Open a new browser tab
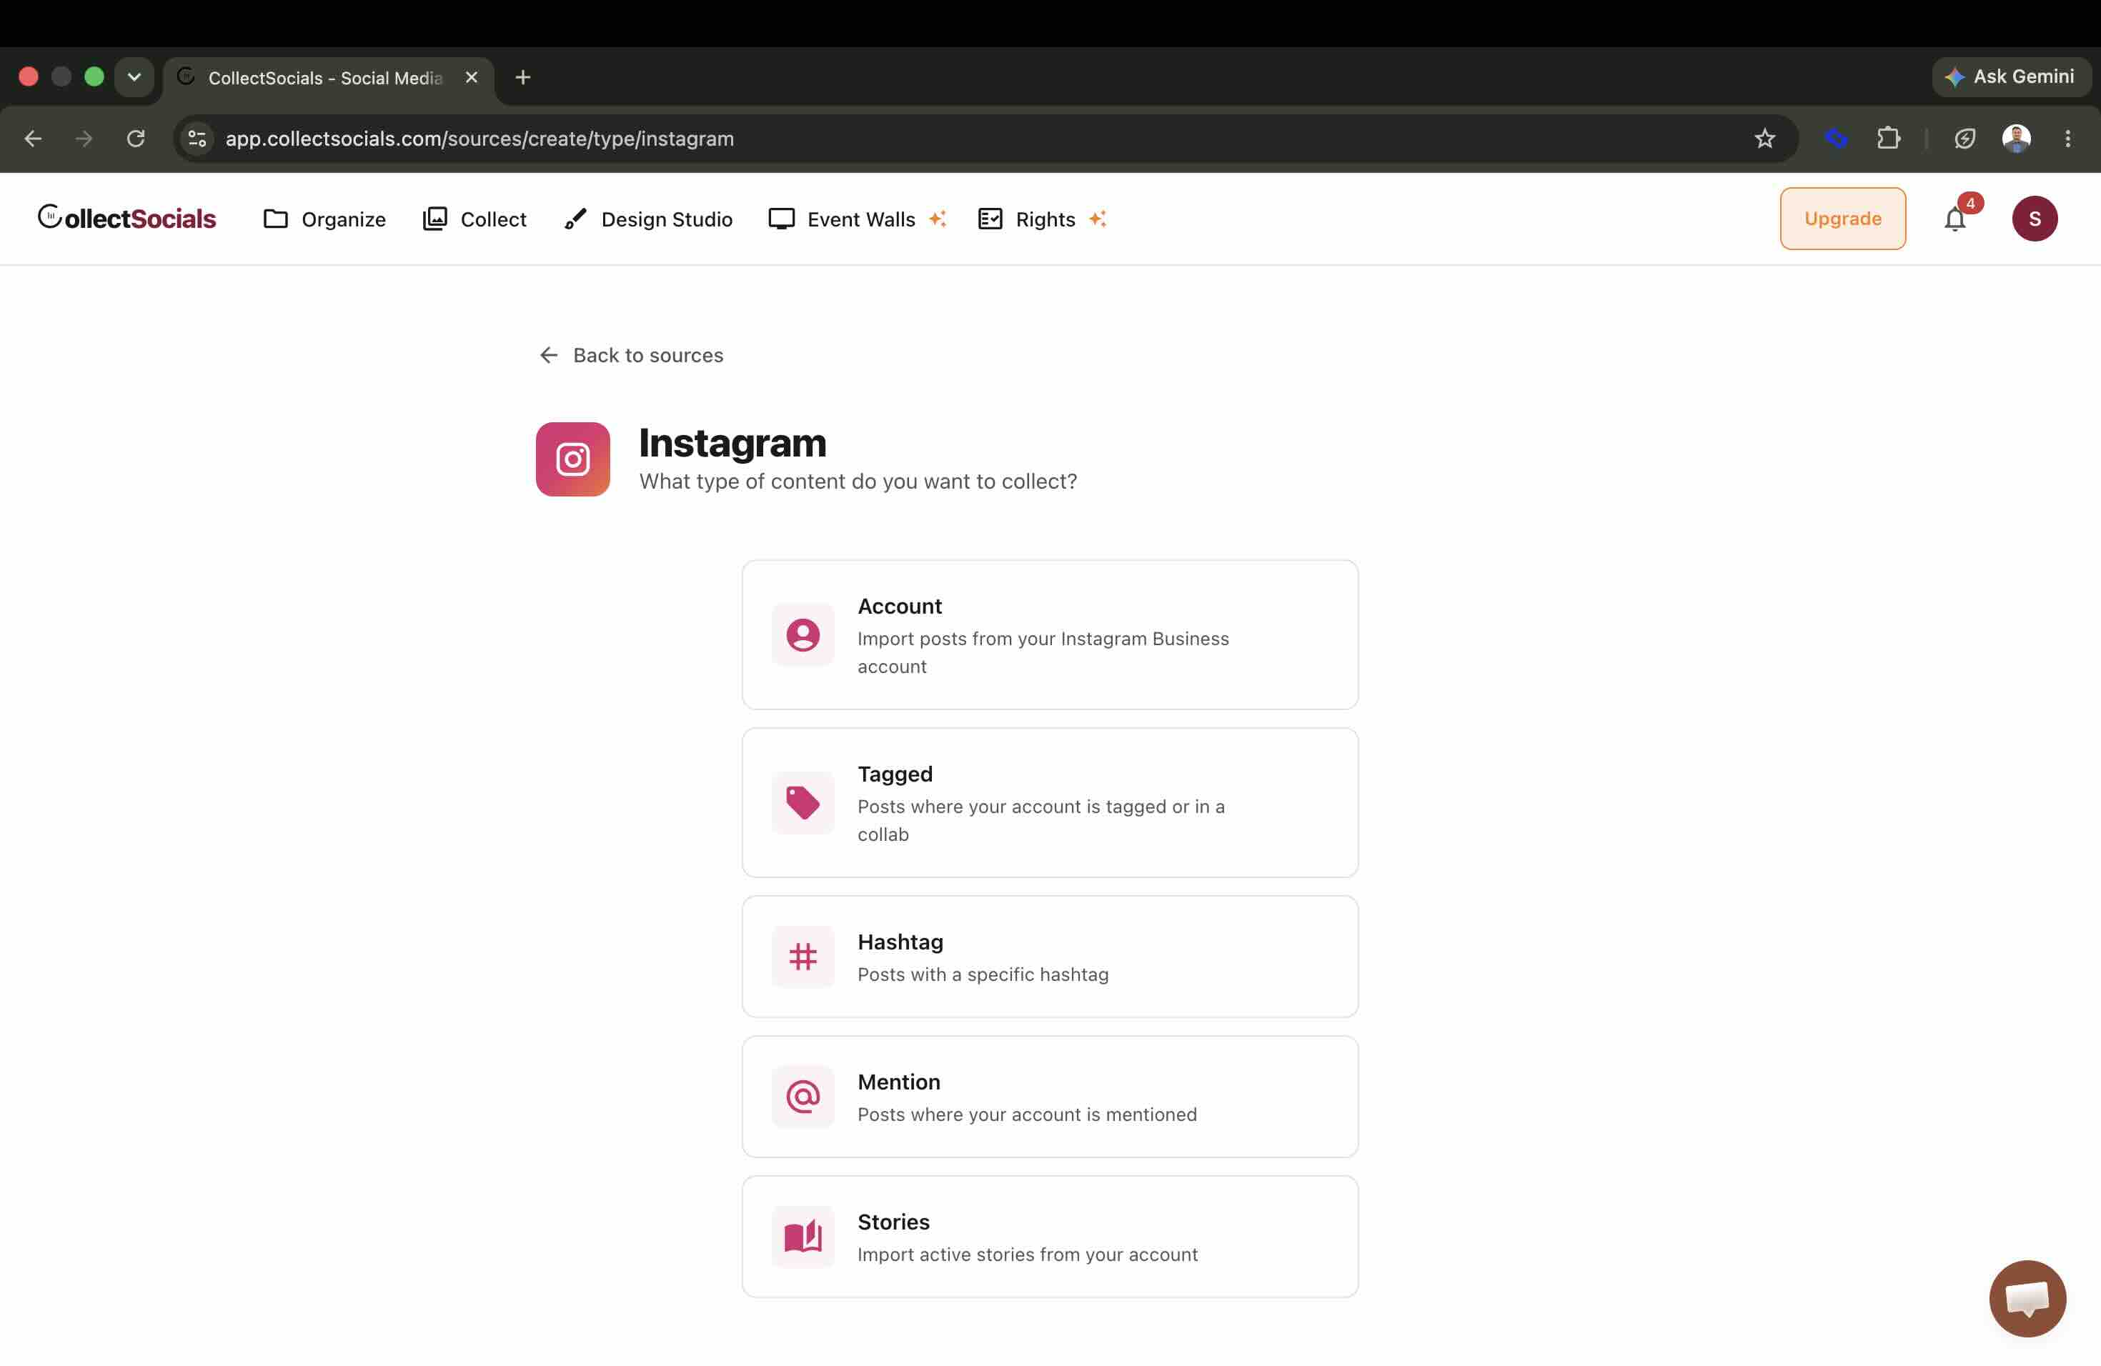Viewport: 2101px width, 1366px height. pyautogui.click(x=522, y=78)
